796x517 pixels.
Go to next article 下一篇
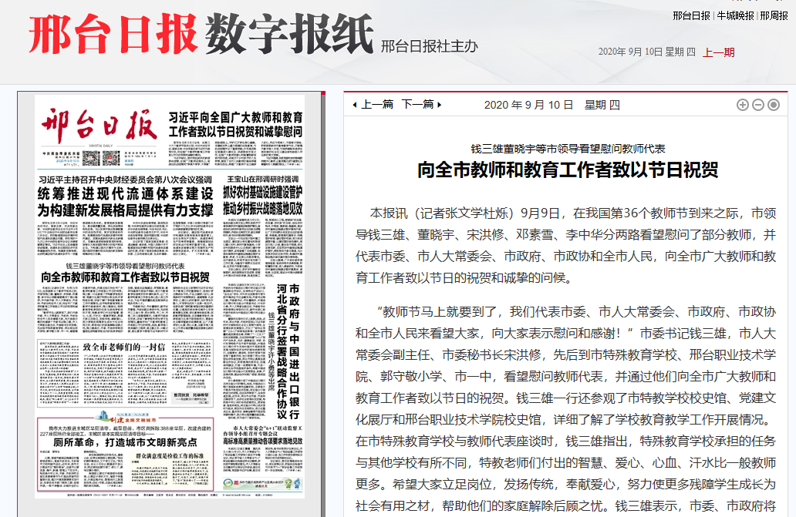point(417,105)
